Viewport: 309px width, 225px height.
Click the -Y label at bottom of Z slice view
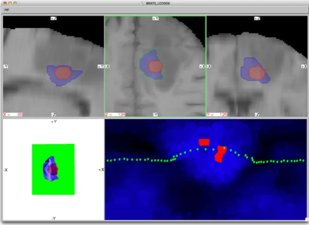click(155, 115)
